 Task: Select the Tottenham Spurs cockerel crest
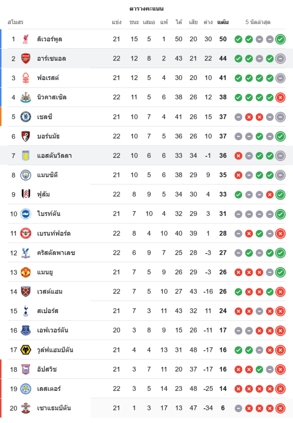[26, 311]
